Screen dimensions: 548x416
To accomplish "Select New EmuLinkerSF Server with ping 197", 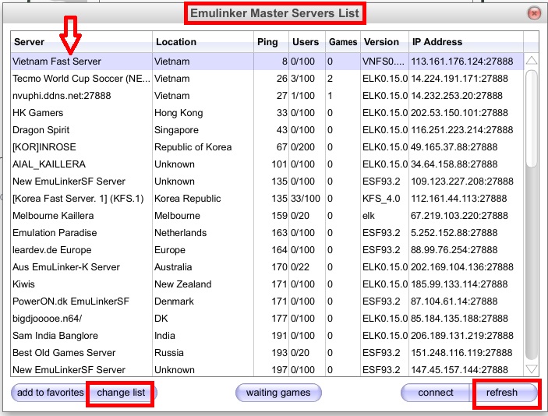I will click(267, 369).
